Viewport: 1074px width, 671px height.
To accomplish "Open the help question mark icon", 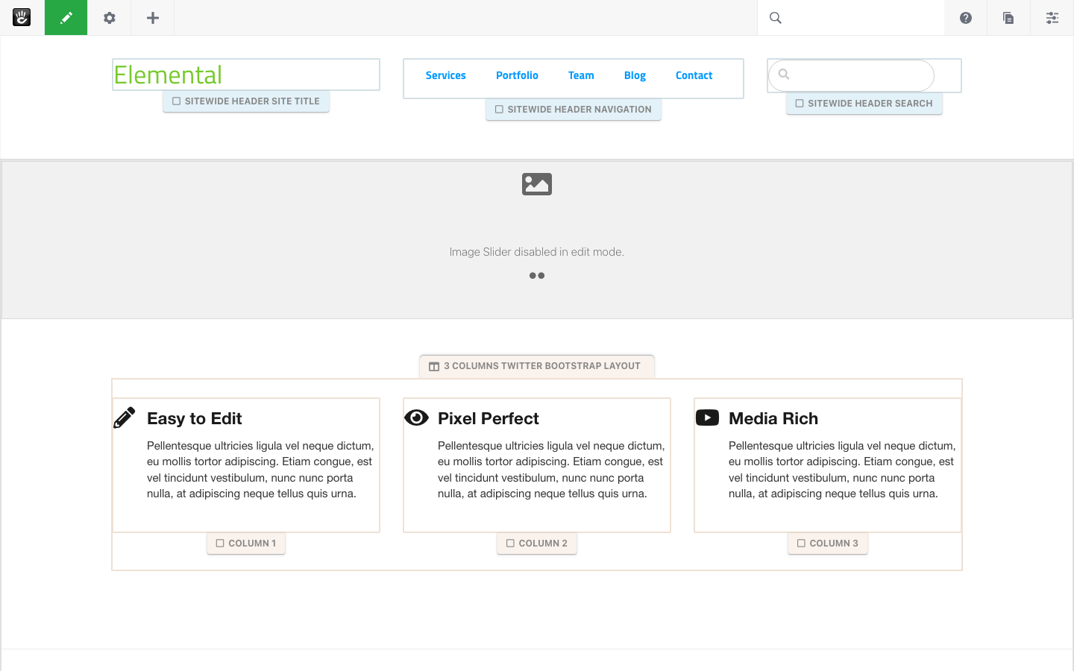I will [x=966, y=18].
